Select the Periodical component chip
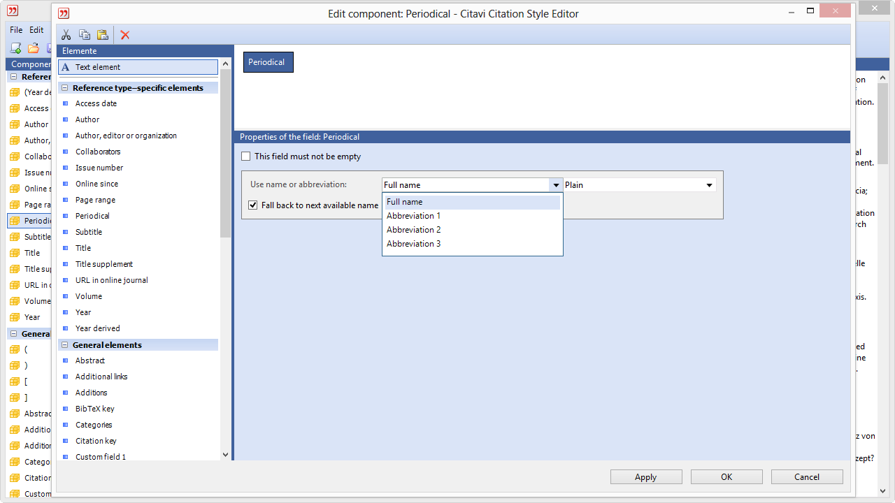The width and height of the screenshot is (895, 503). pos(268,62)
